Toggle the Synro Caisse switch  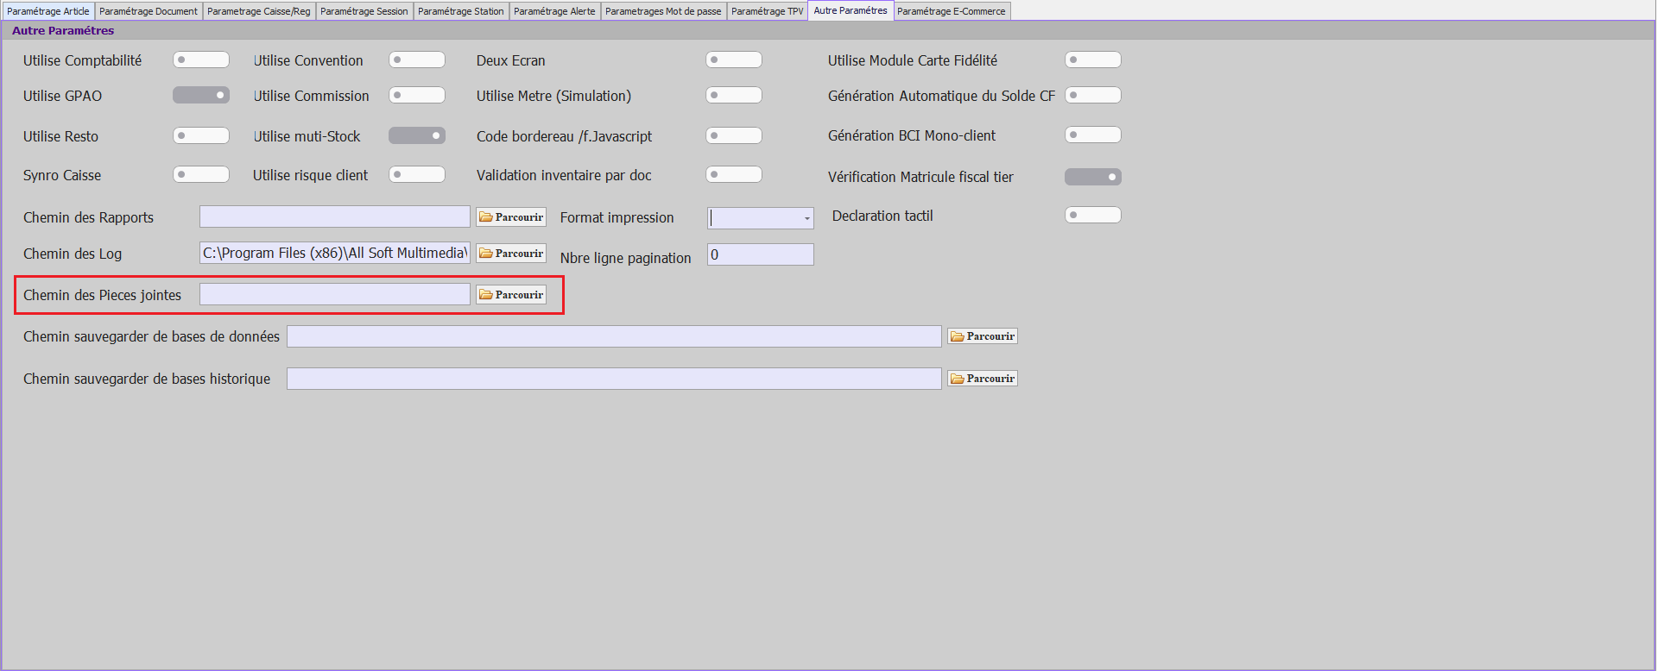coord(201,174)
